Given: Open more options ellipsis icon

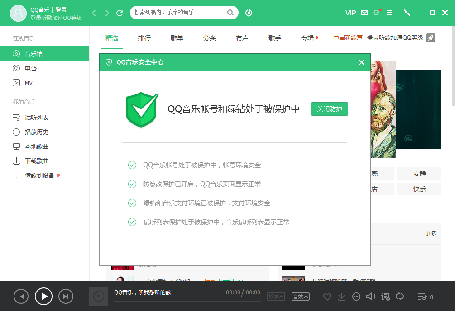Looking at the screenshot, I should 356,297.
